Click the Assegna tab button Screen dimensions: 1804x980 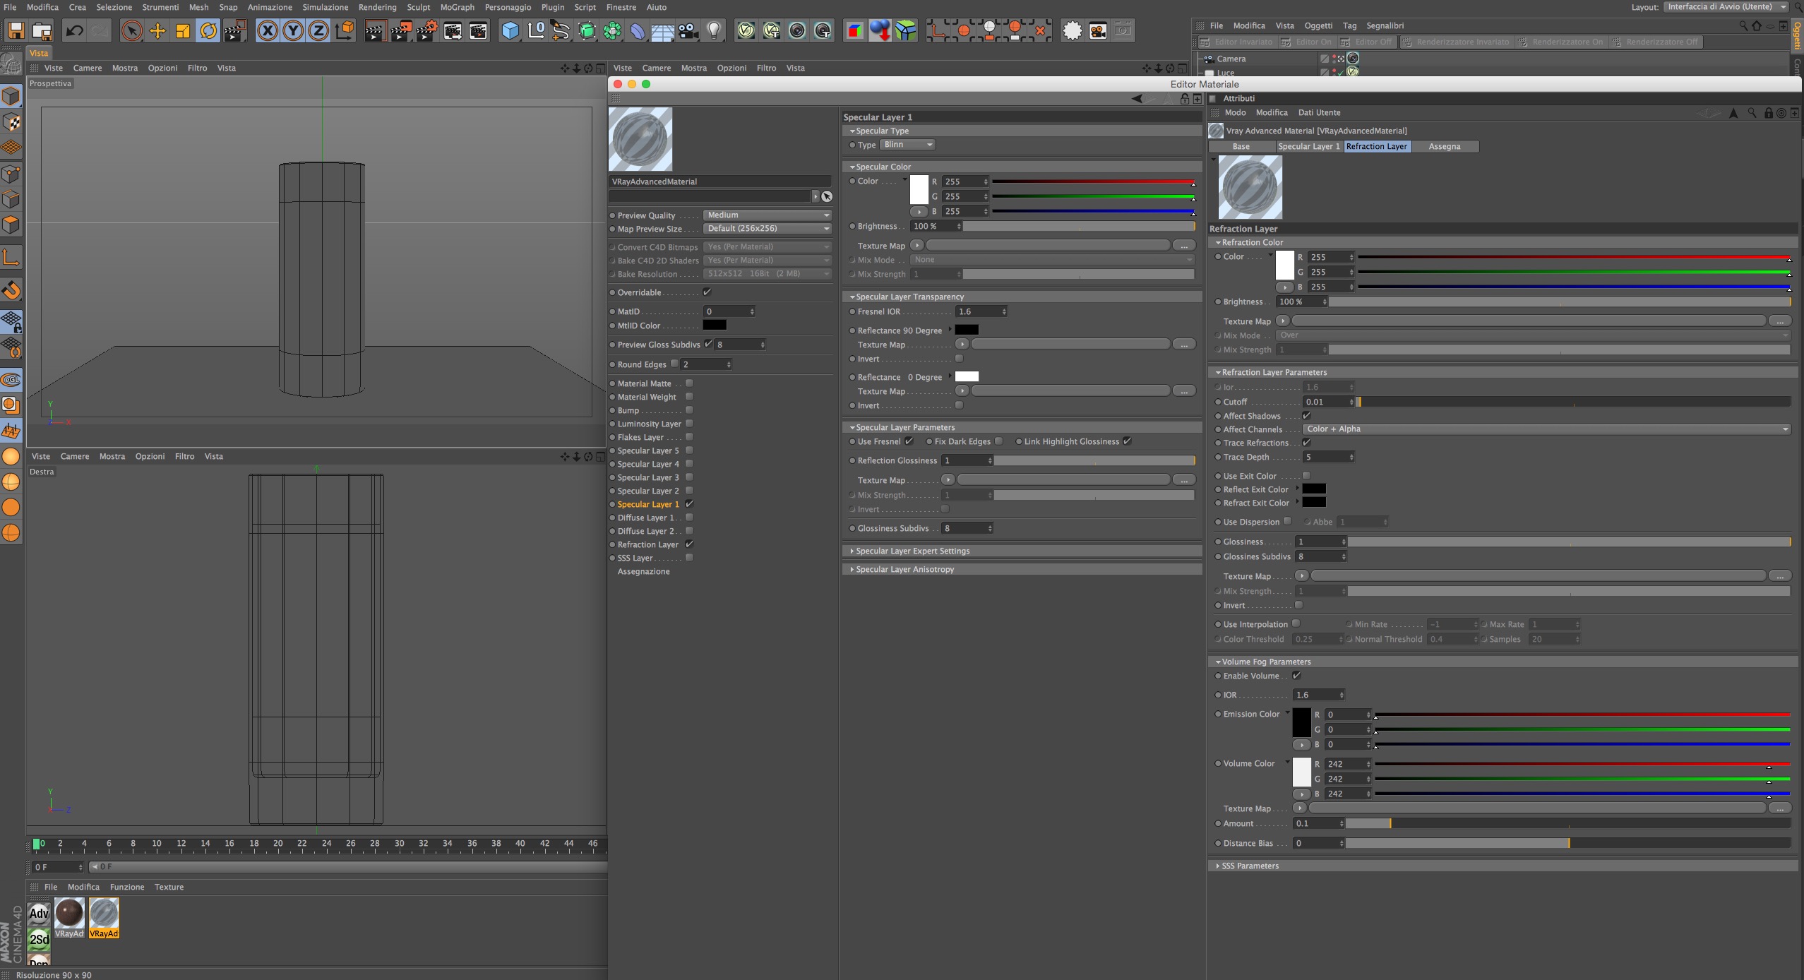[1444, 146]
